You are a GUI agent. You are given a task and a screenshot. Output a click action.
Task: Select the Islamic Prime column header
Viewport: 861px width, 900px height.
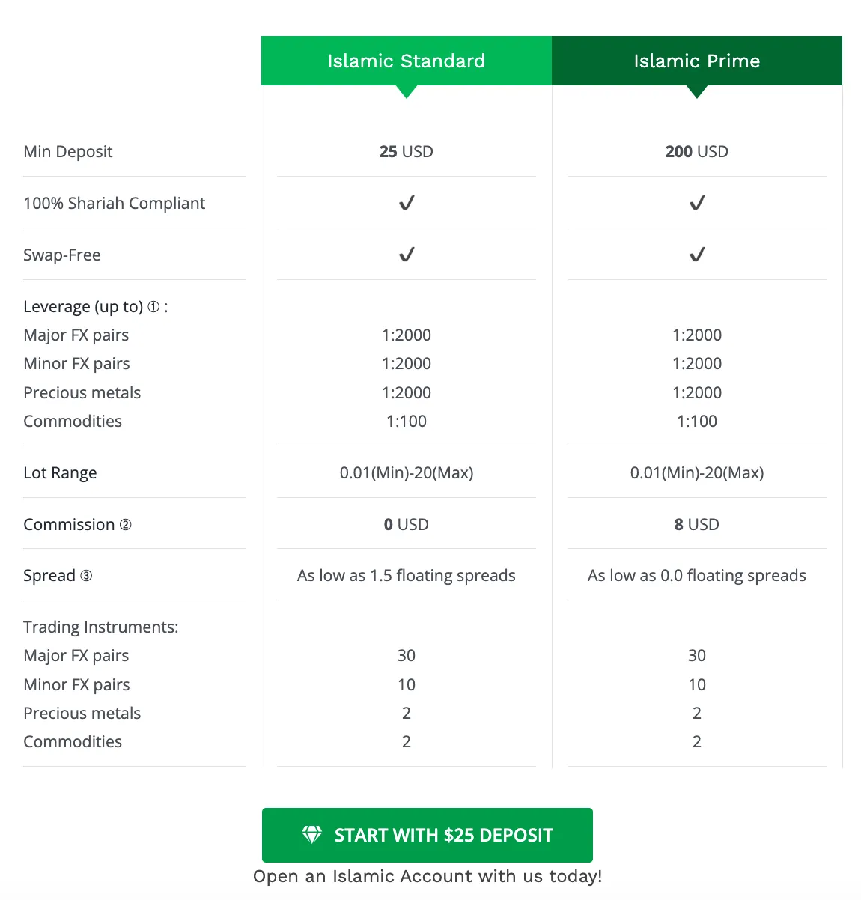point(697,61)
